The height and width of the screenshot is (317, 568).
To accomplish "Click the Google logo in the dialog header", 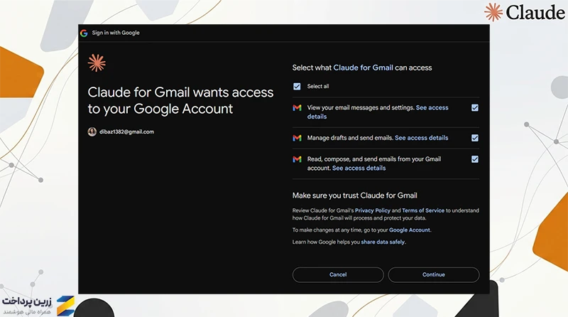I will [x=84, y=33].
